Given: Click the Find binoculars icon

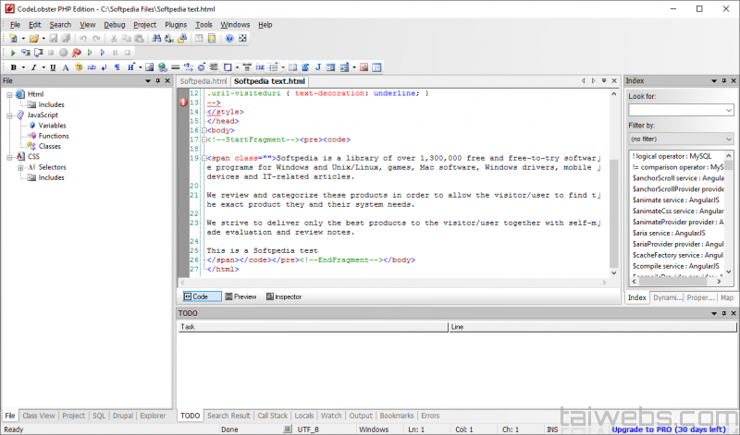Looking at the screenshot, I should (x=158, y=39).
